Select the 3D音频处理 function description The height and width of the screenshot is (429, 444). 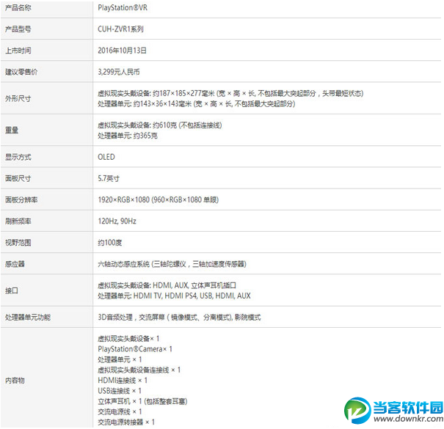[x=179, y=318]
